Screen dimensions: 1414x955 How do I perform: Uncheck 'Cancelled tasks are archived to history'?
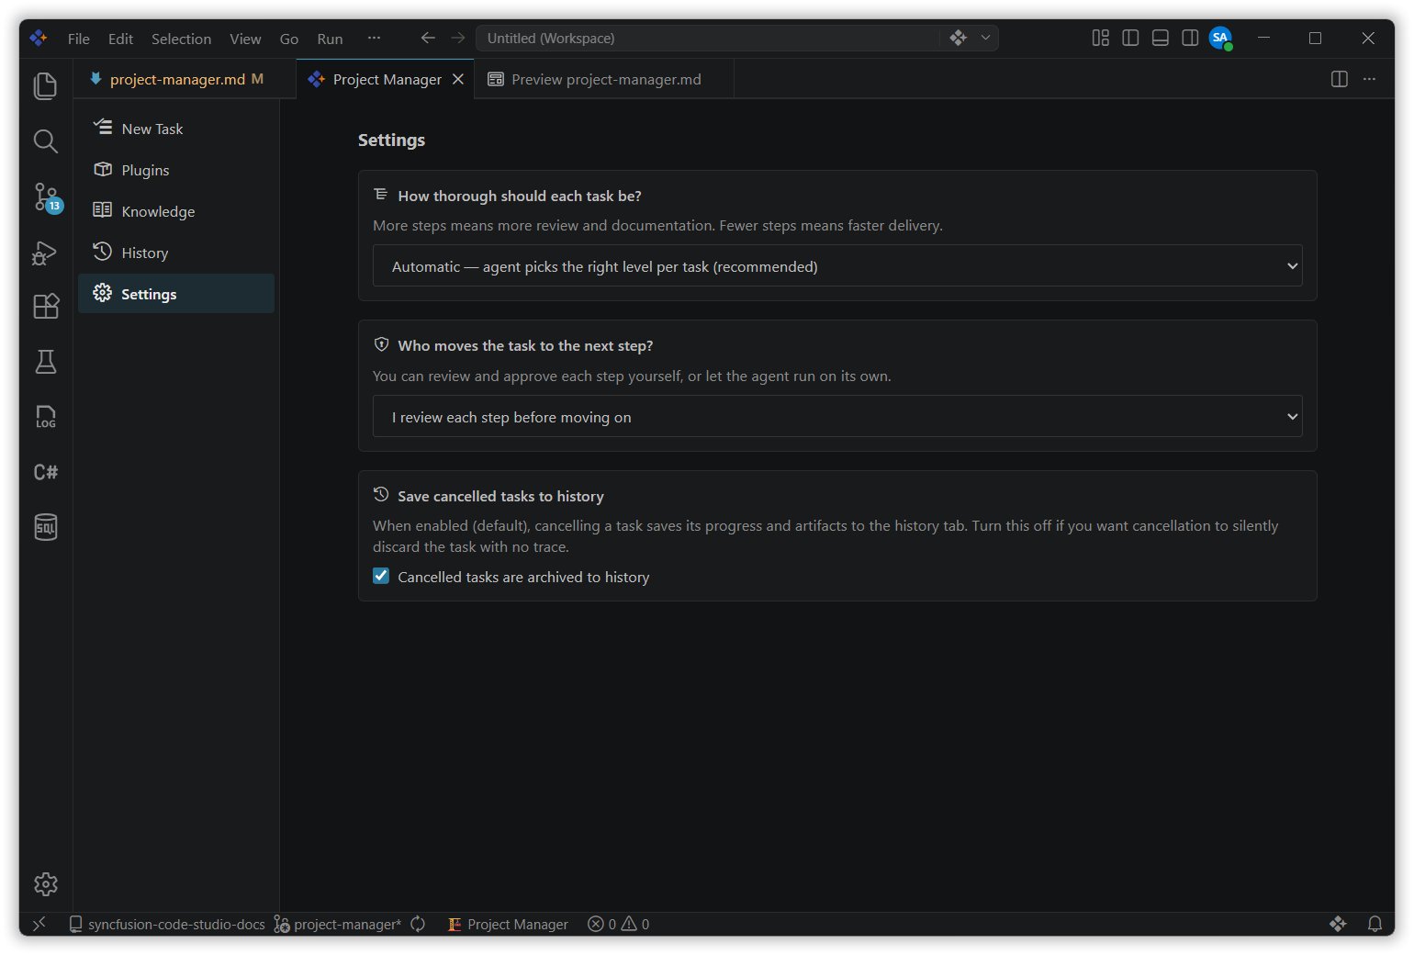point(381,576)
